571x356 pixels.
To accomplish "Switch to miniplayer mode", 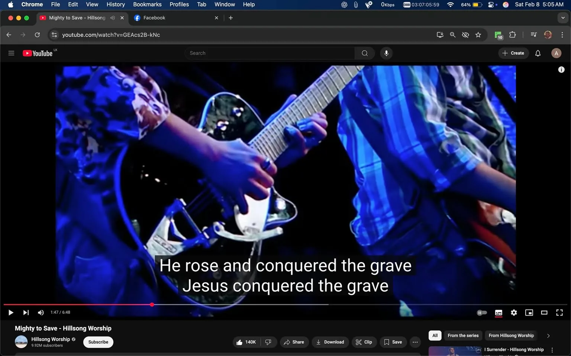I will 529,313.
